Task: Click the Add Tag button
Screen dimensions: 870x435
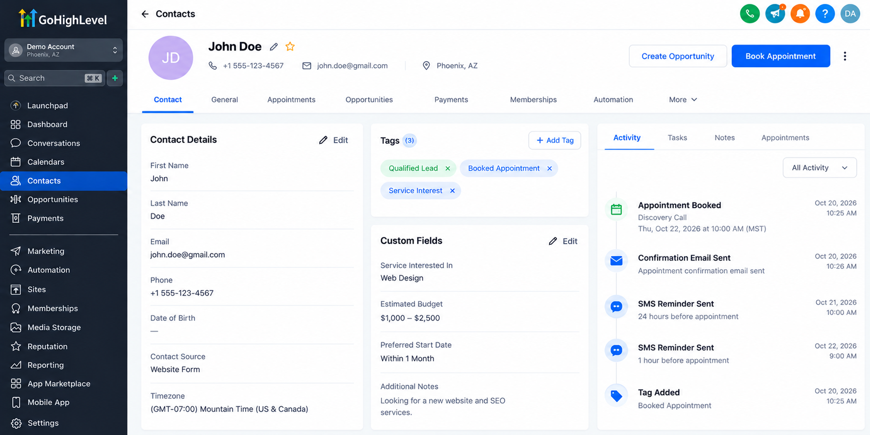Action: coord(555,140)
